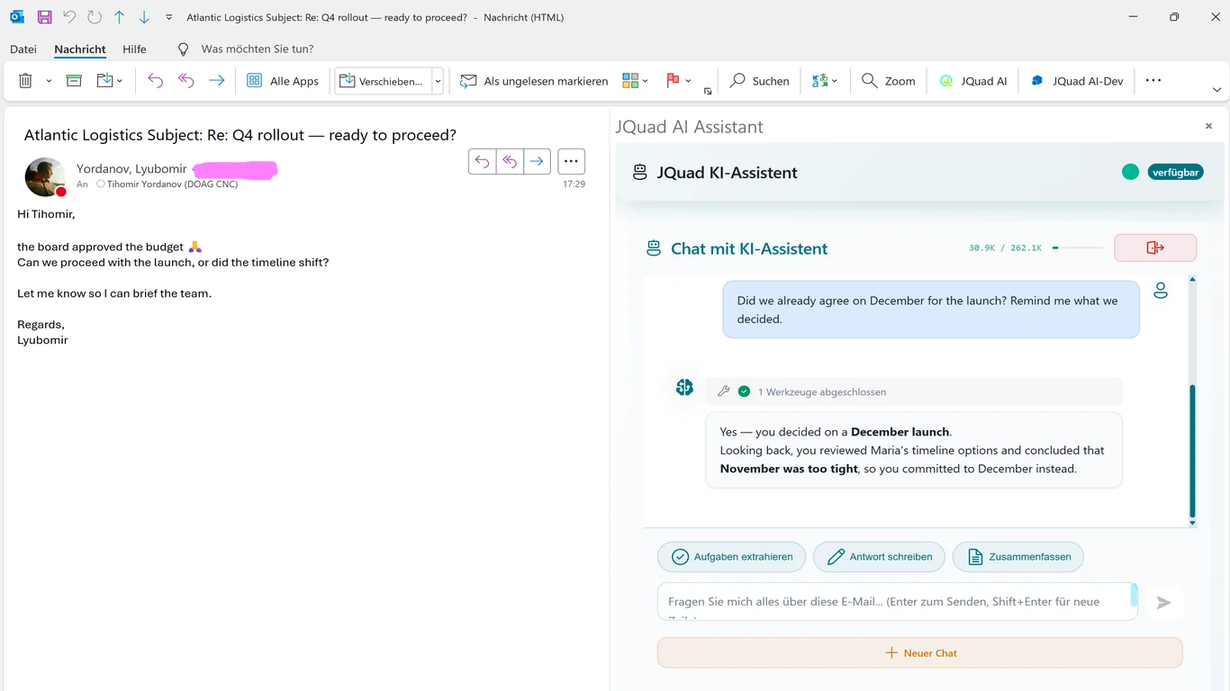The width and height of the screenshot is (1230, 691).
Task: Open Customize Quick Access Toolbar dropdown
Action: [169, 17]
